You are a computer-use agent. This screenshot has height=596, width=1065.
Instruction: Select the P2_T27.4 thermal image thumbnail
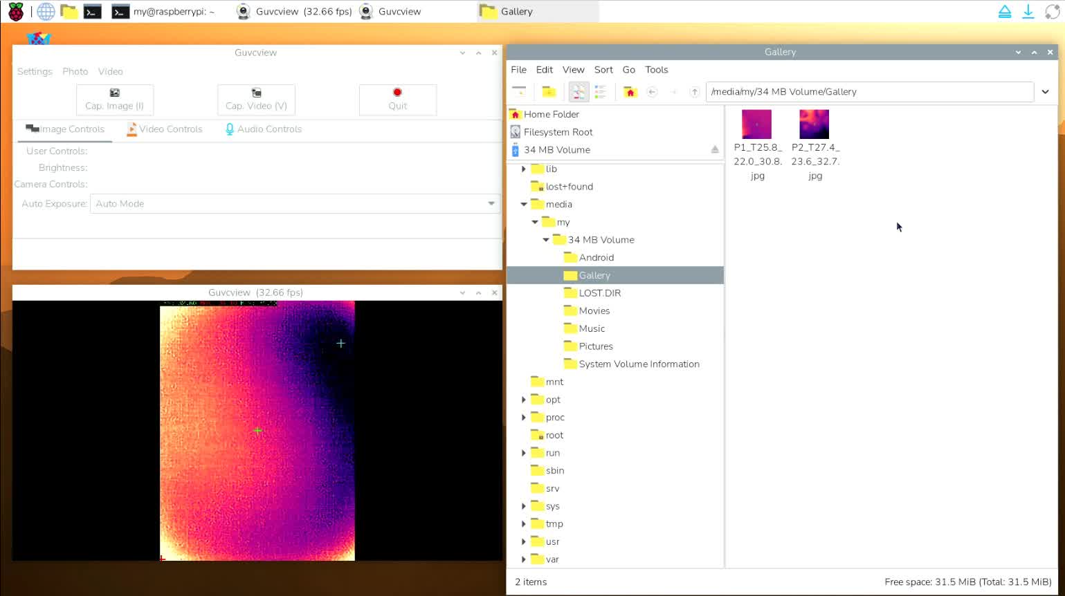click(x=814, y=125)
